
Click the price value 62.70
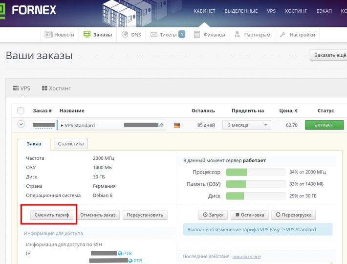[292, 125]
